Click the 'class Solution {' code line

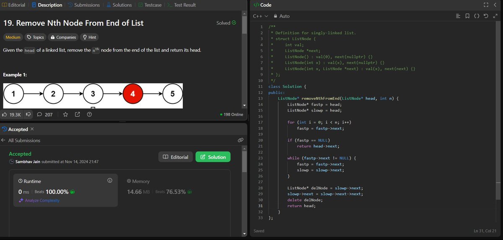[288, 86]
